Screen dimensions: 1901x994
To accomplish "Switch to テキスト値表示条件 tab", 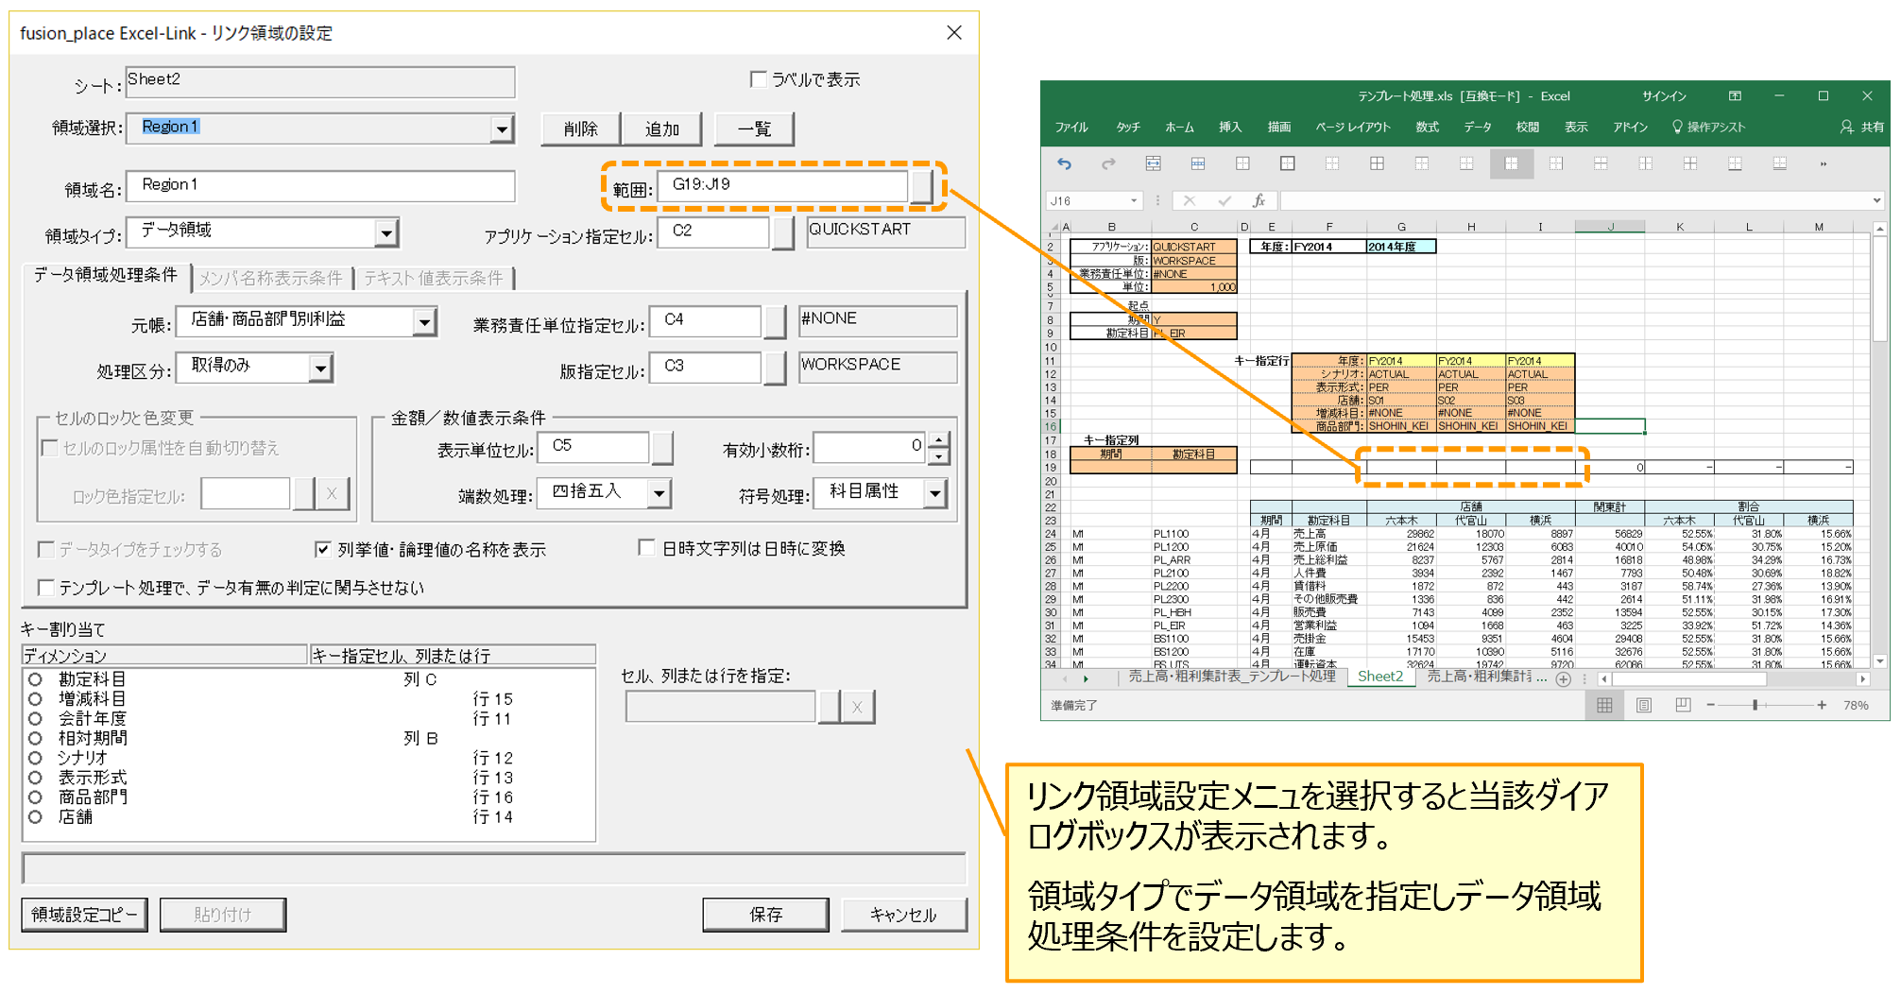I will [x=434, y=278].
